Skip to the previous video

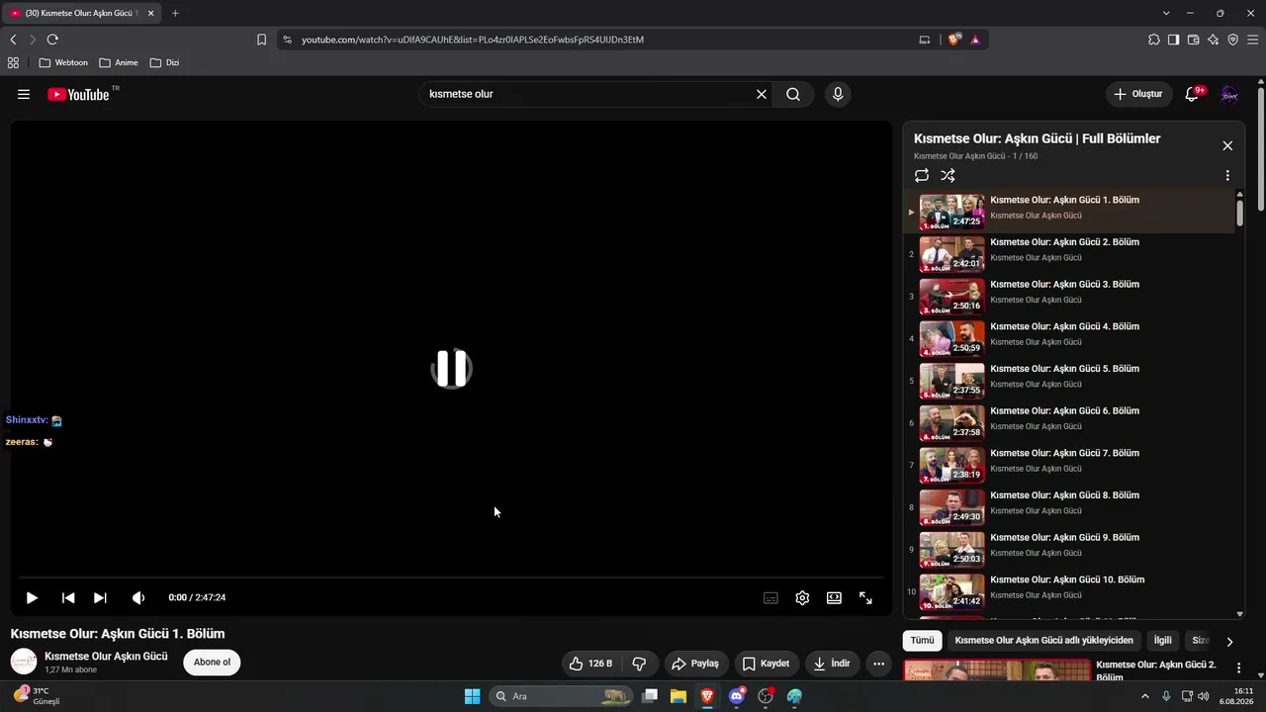(x=68, y=597)
